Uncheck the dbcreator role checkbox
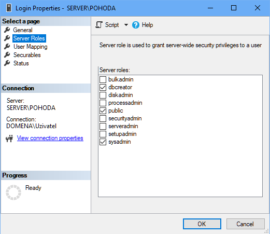Image resolution: width=270 pixels, height=234 pixels. (x=103, y=87)
